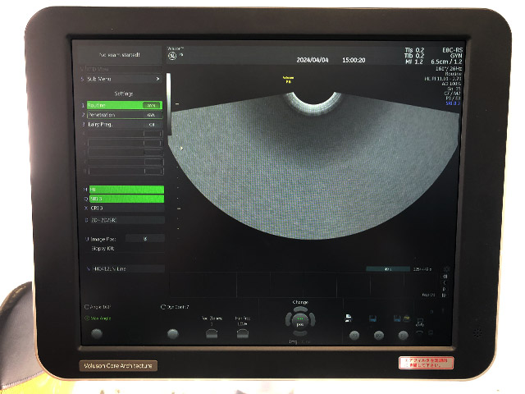Click the Penetration preset status badge
The image size is (525, 394).
click(151, 115)
